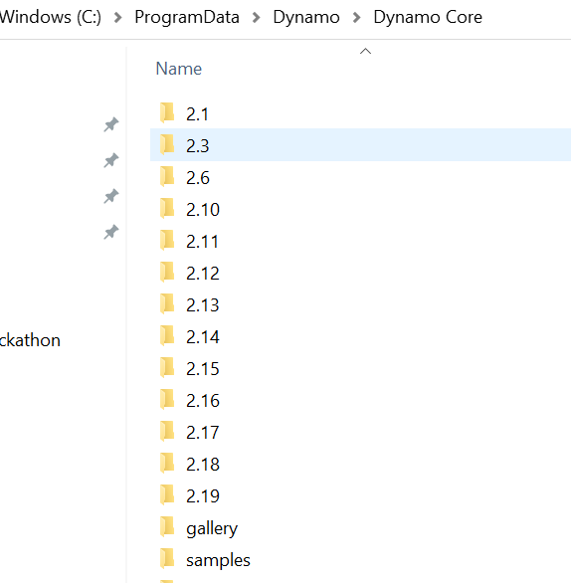Click the 2.11 folder icon

(x=167, y=240)
